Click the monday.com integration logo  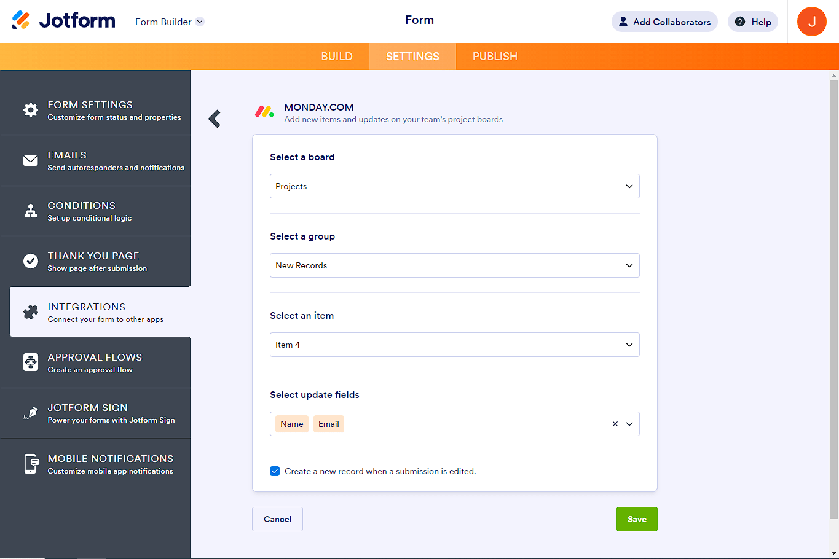click(x=264, y=111)
